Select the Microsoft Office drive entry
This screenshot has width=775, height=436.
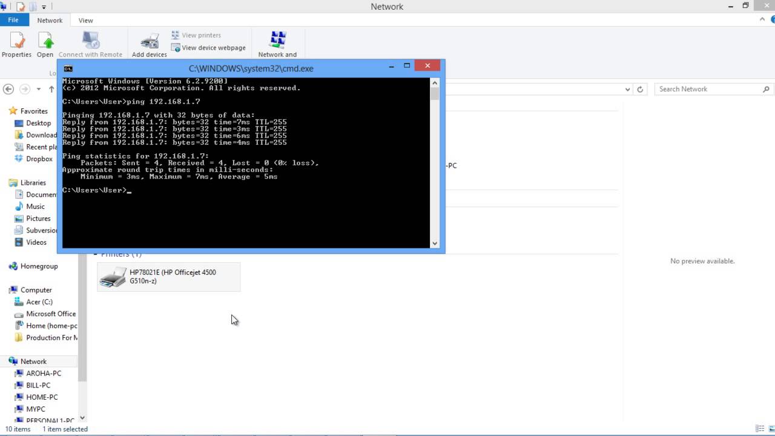pyautogui.click(x=51, y=314)
